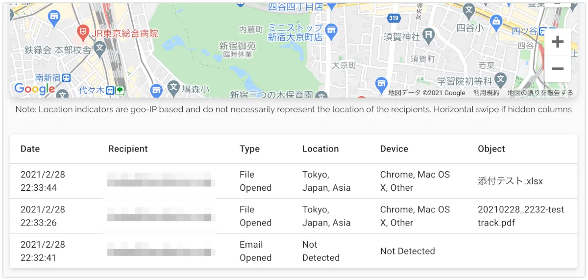This screenshot has width=588, height=280.
Task: Click the 南新宿 station icon
Action: coord(67,77)
